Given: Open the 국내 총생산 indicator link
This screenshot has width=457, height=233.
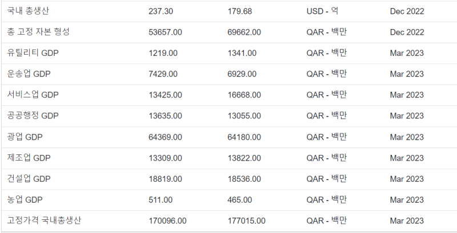Looking at the screenshot, I should [29, 11].
